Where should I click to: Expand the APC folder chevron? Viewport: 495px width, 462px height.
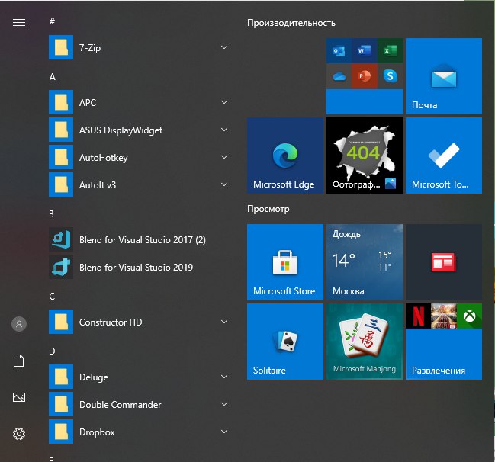[x=224, y=102]
